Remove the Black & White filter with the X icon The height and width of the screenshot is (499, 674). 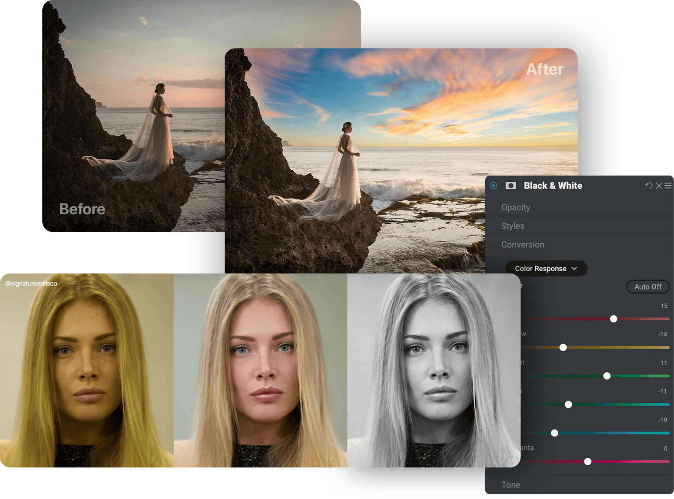click(659, 186)
